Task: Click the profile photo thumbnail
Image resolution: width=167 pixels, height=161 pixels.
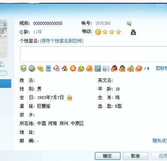Action: (x=3, y=39)
